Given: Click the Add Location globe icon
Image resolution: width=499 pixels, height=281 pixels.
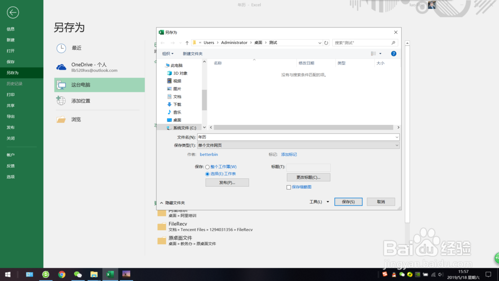Looking at the screenshot, I should pos(61,100).
